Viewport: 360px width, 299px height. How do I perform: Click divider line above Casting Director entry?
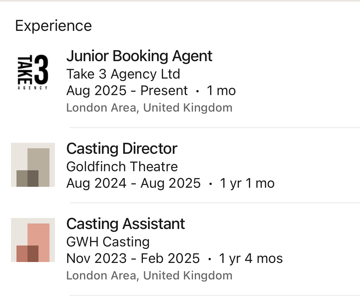(214, 127)
